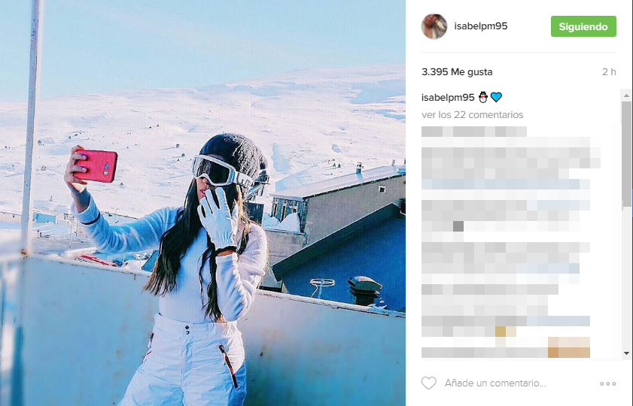Open the three-dot more options menu
The height and width of the screenshot is (406, 633).
tap(607, 383)
